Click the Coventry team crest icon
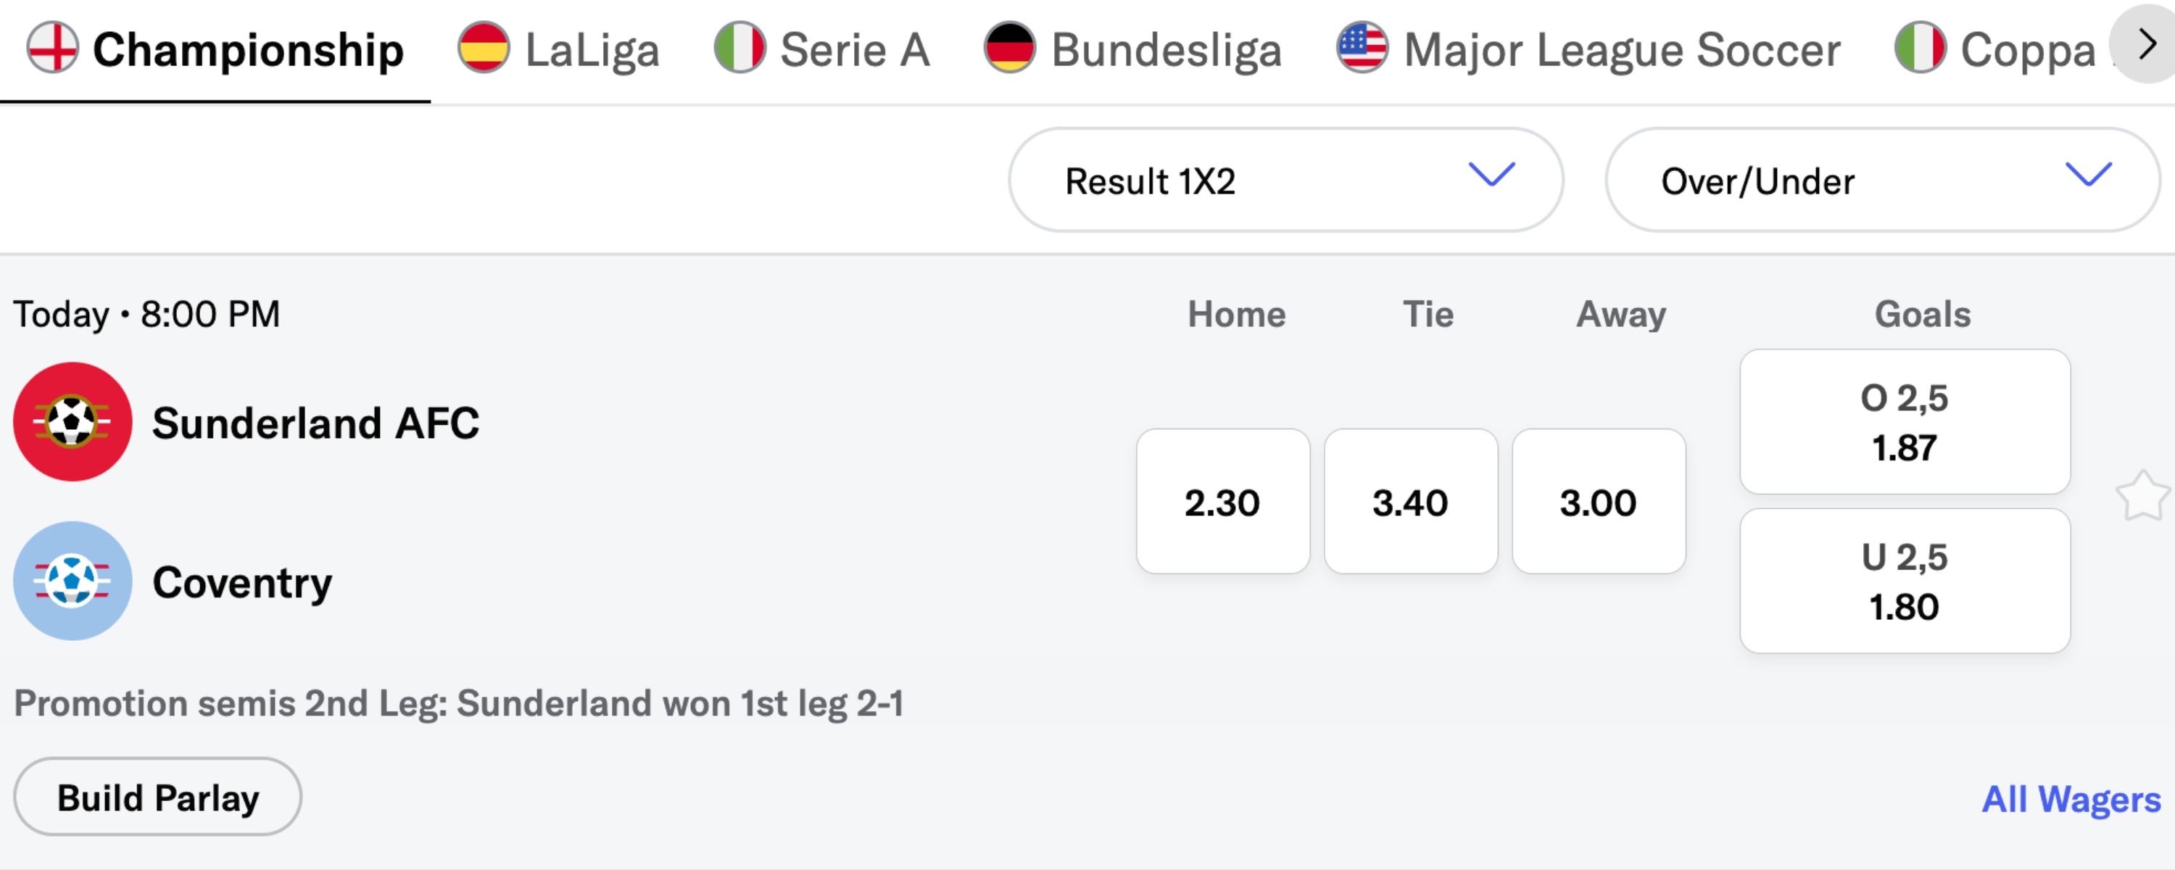 (x=72, y=581)
